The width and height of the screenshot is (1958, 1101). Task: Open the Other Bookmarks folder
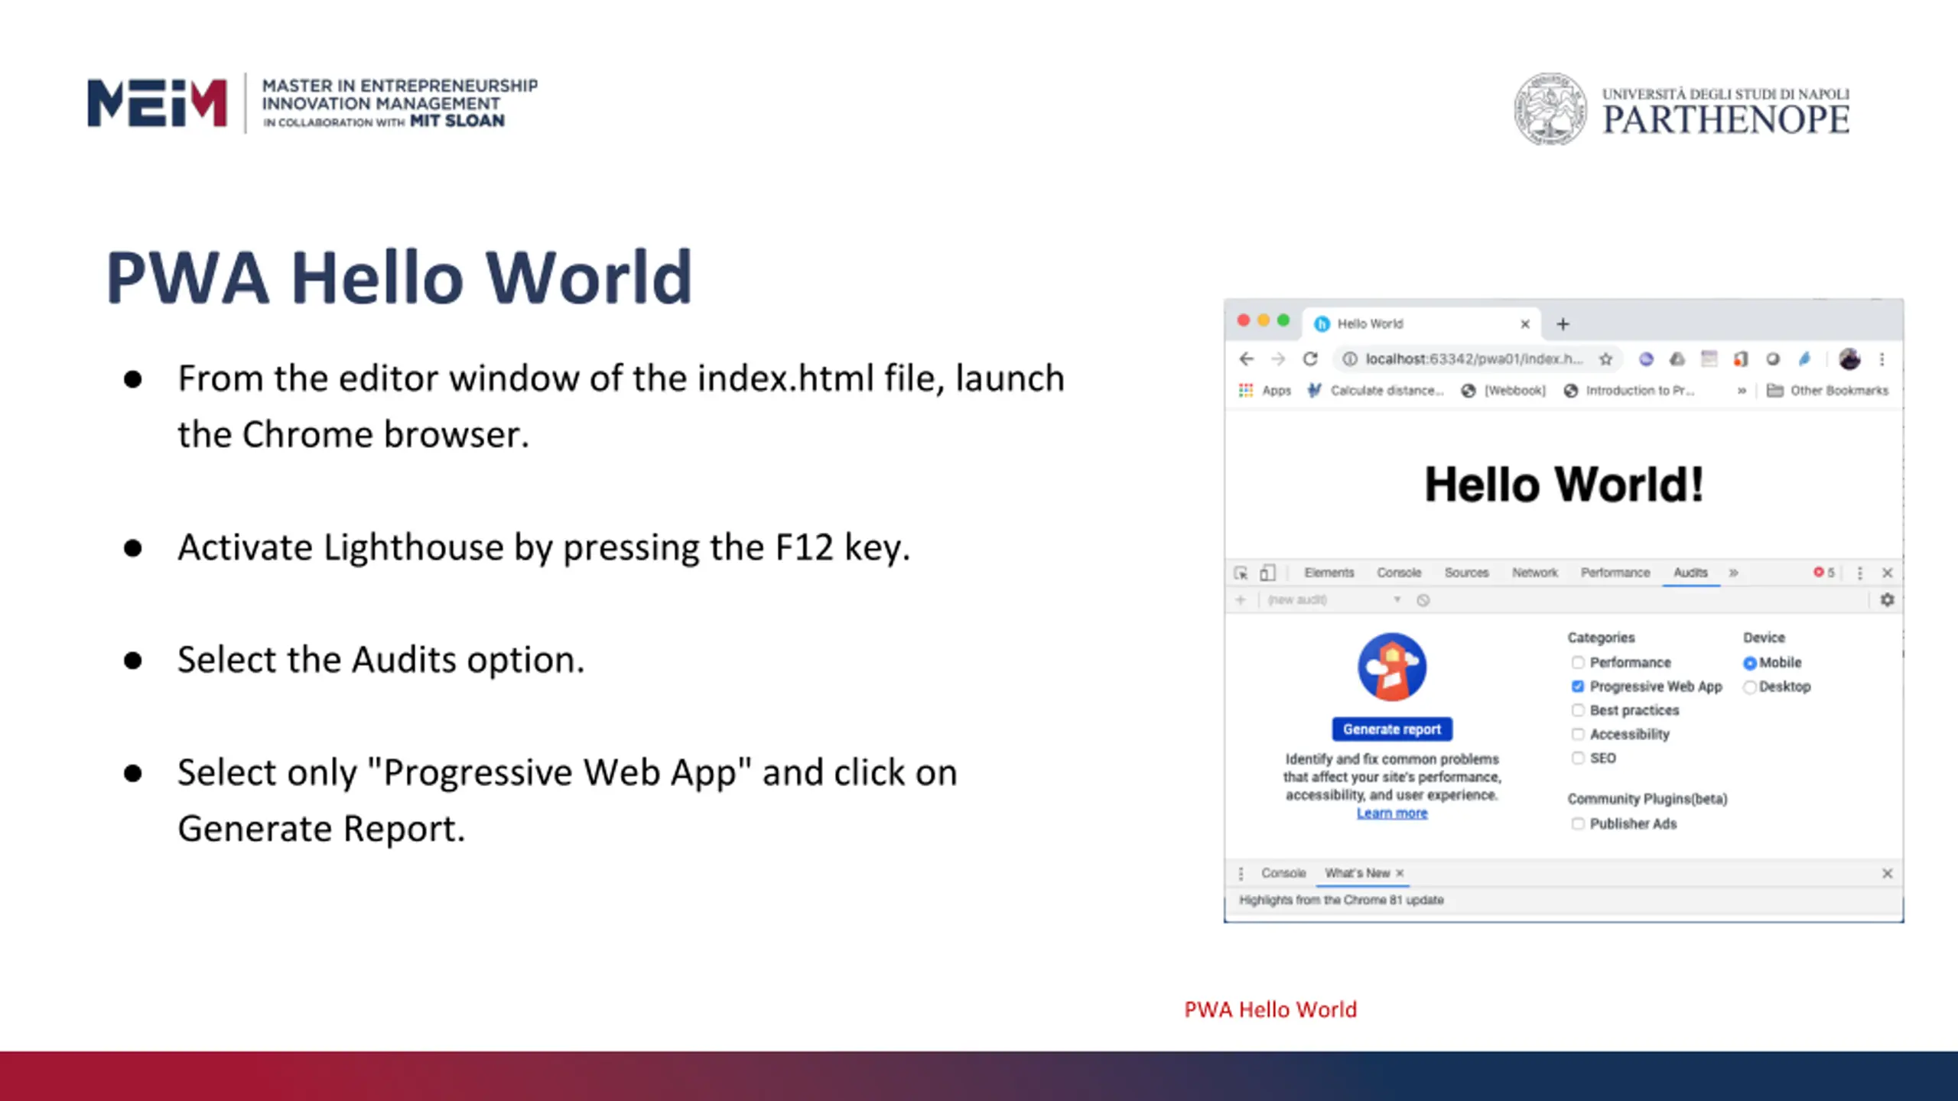(1827, 391)
